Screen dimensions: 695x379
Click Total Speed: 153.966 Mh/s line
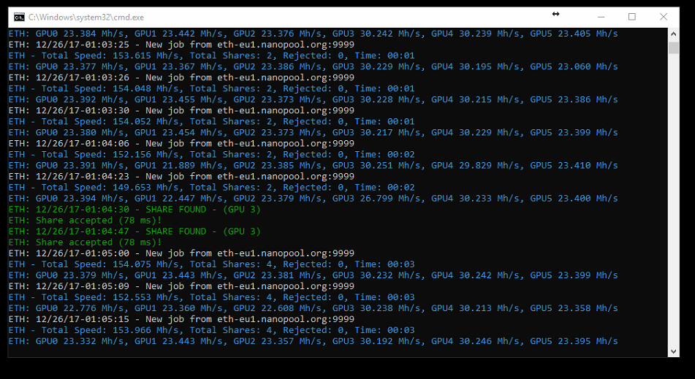click(x=211, y=330)
